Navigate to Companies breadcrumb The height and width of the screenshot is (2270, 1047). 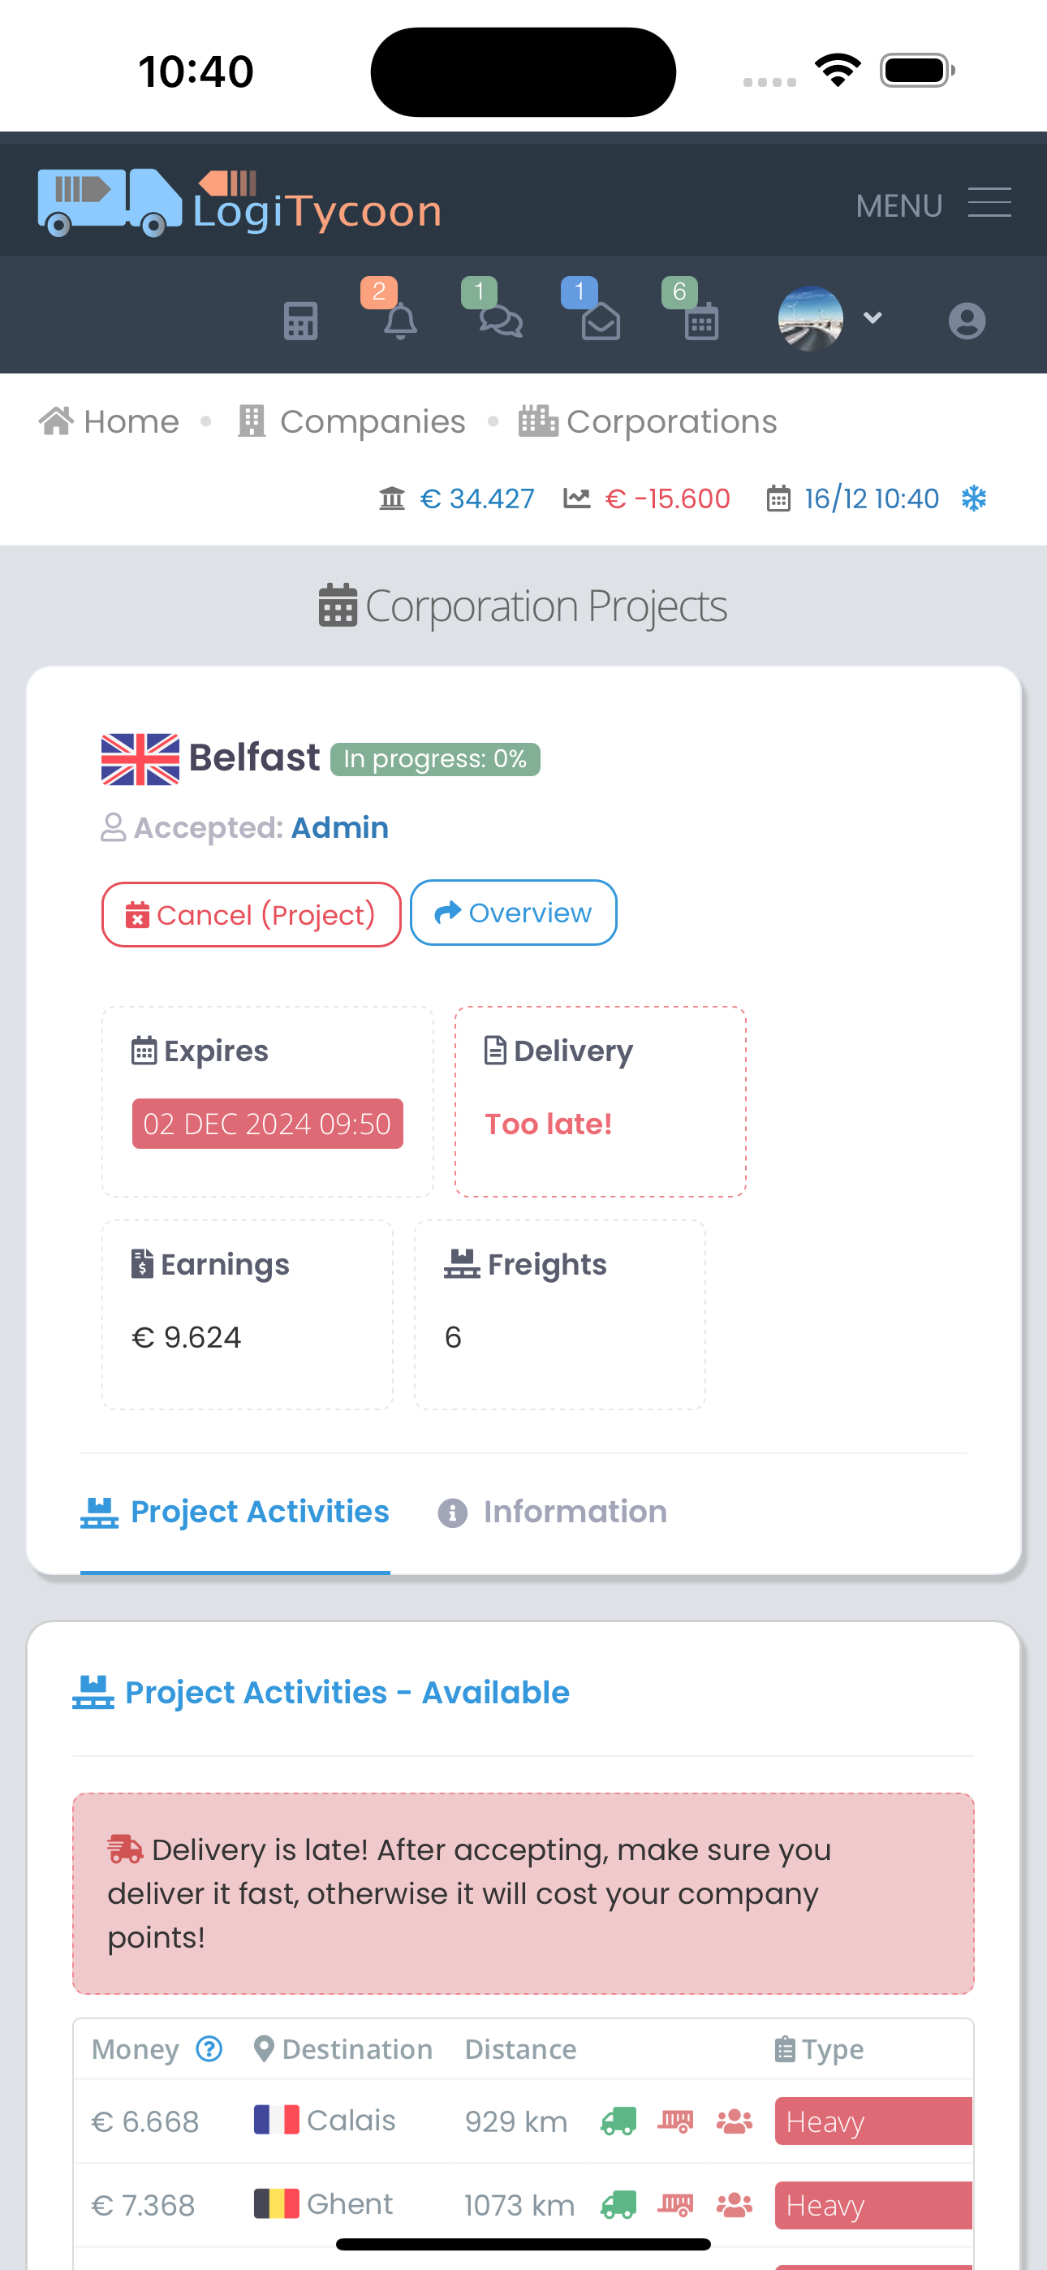point(351,422)
